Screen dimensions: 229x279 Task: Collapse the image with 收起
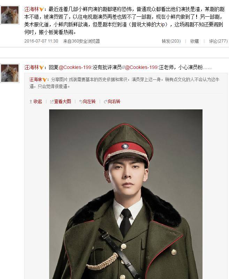click(x=38, y=101)
